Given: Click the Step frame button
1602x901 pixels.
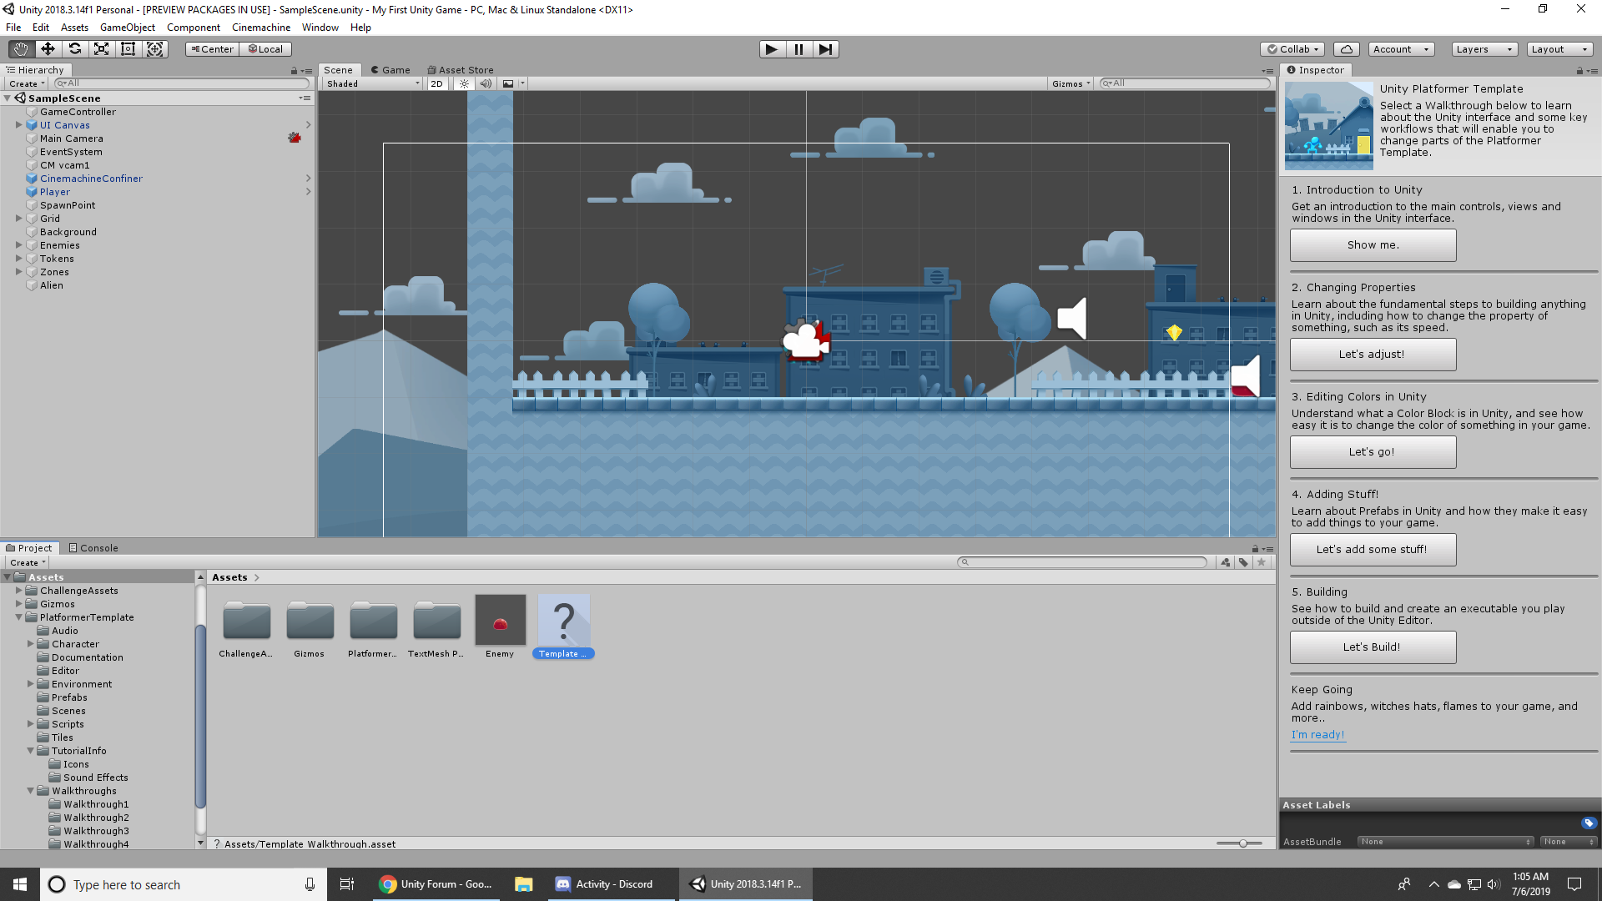Looking at the screenshot, I should click(825, 49).
